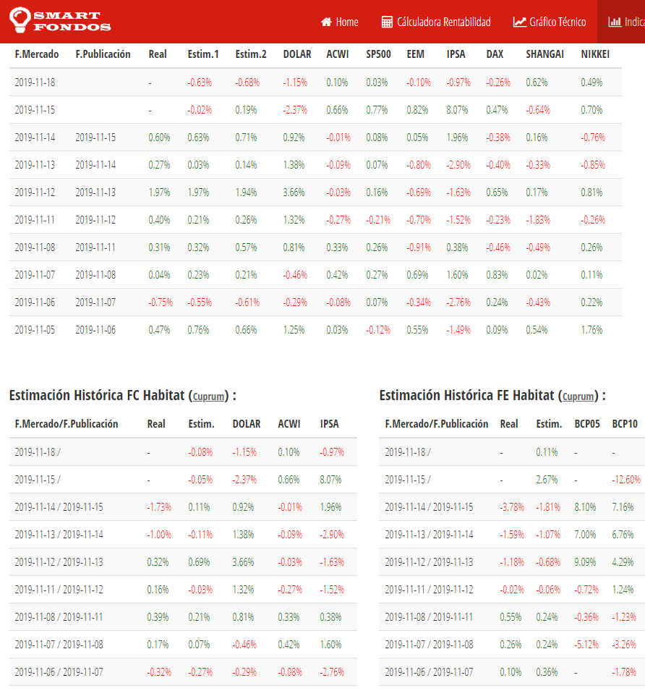Click publication date 2019-11-15 in the top table
Viewport: 645px width, 691px height.
point(95,137)
